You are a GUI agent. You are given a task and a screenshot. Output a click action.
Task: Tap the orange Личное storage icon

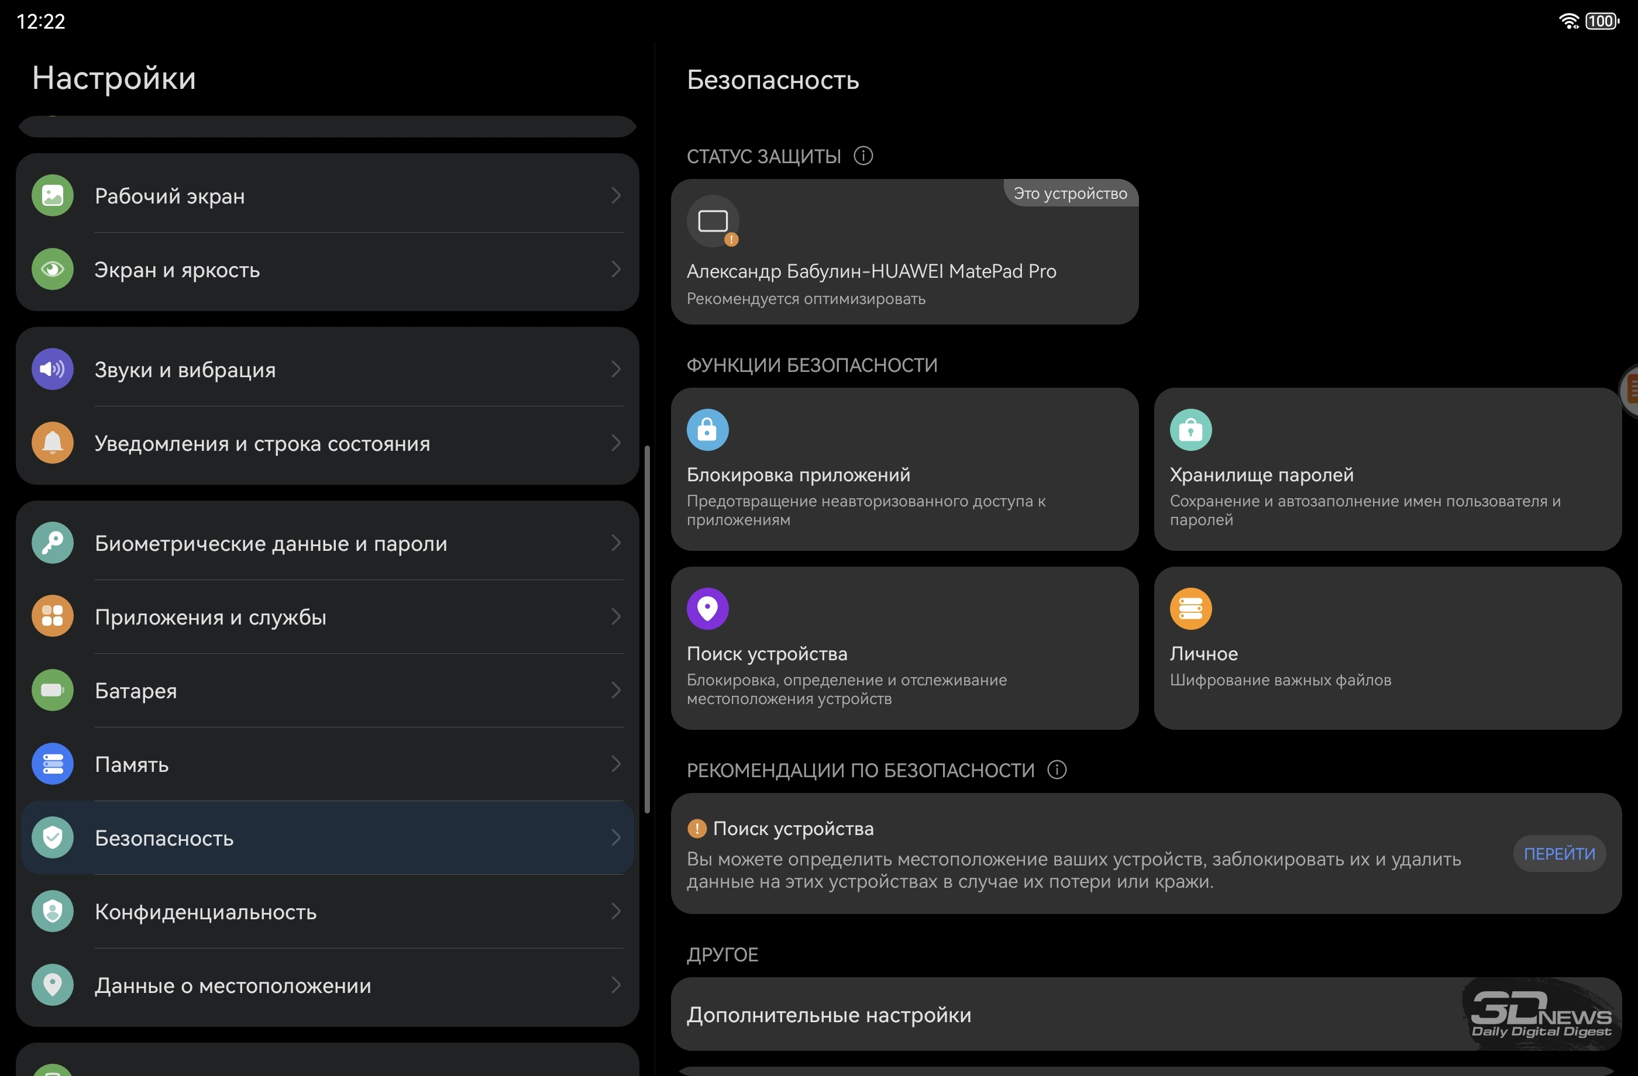tap(1190, 609)
